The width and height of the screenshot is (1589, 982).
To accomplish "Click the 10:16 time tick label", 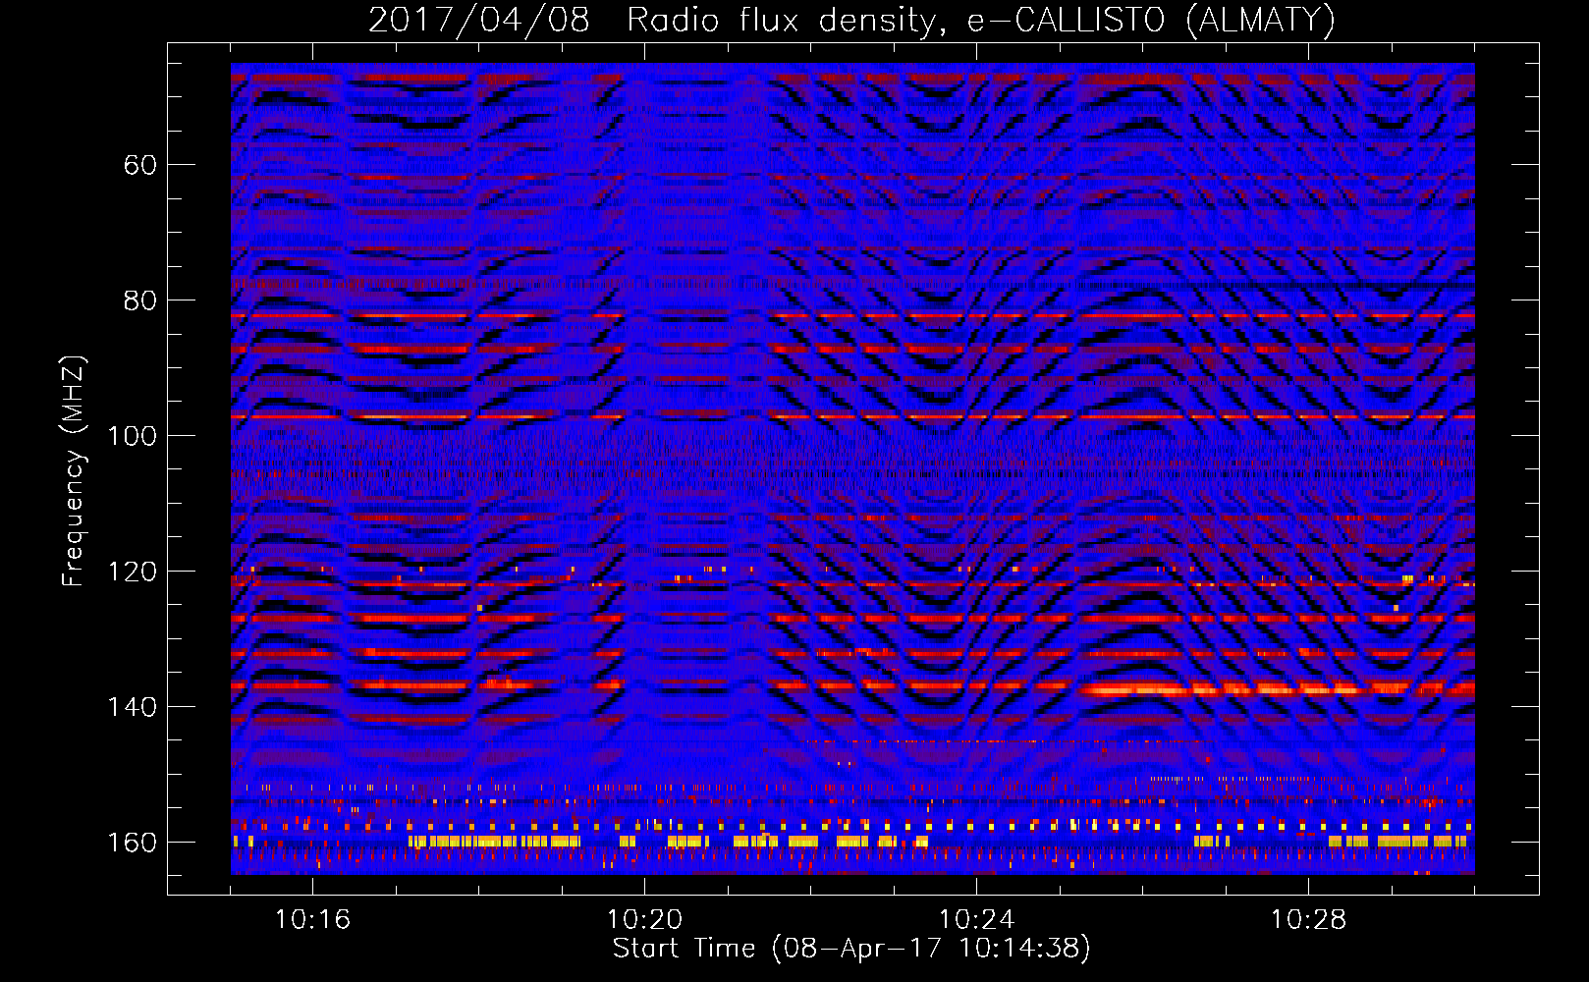I will coord(312,920).
